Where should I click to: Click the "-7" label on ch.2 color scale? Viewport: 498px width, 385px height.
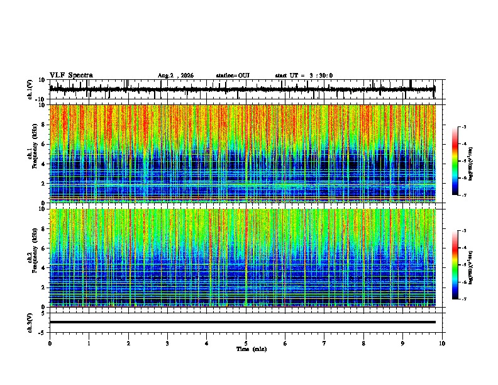(x=463, y=299)
